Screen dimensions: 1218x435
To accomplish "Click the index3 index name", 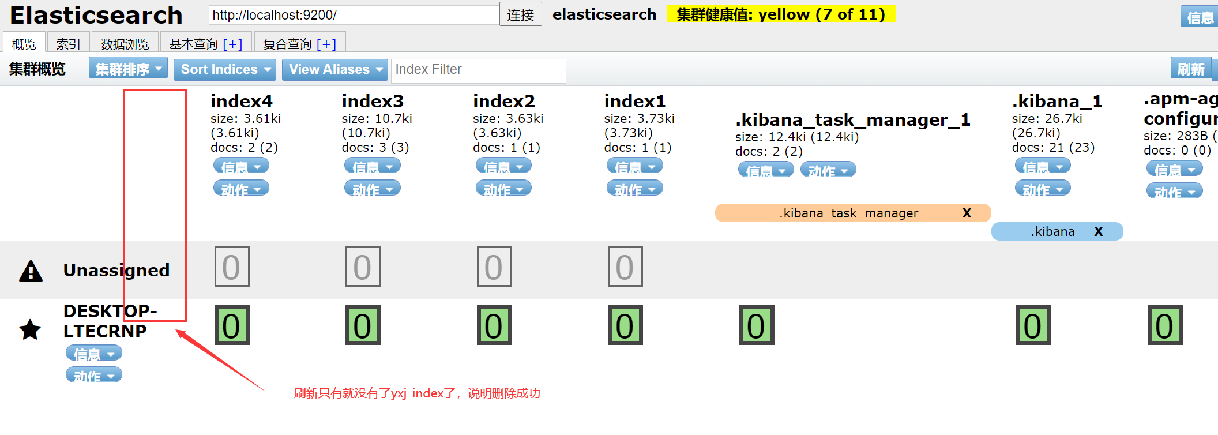I will tap(373, 101).
